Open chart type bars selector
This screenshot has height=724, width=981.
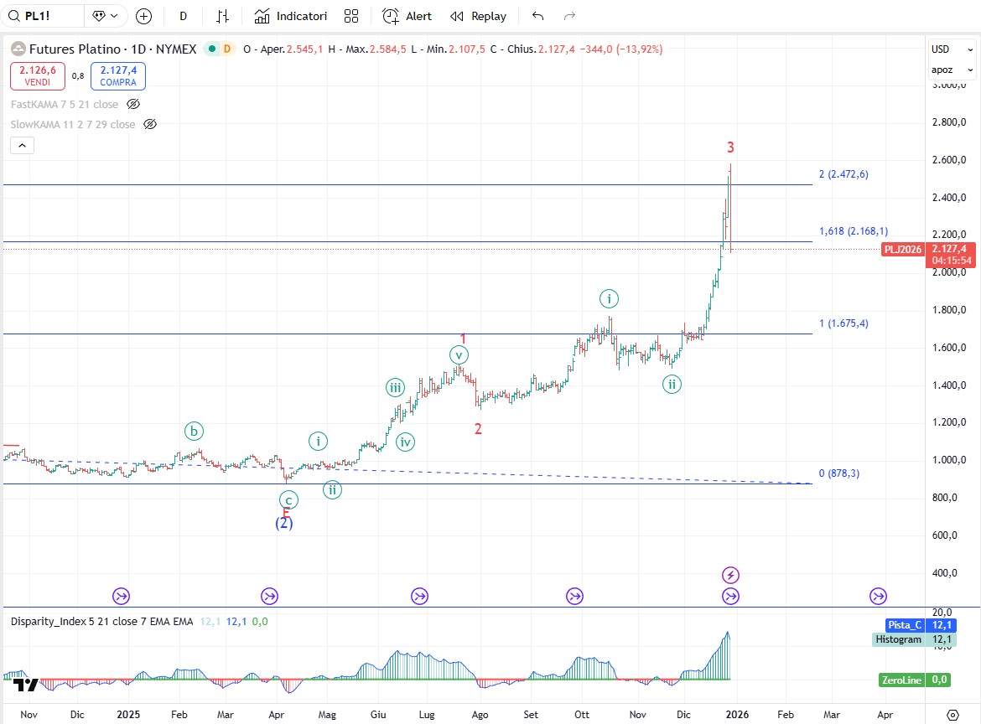[x=223, y=16]
